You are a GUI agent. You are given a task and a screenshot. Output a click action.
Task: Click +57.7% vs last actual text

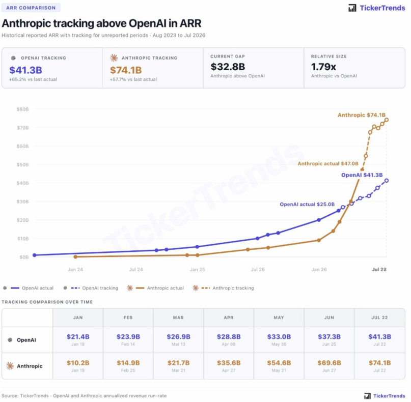click(133, 79)
